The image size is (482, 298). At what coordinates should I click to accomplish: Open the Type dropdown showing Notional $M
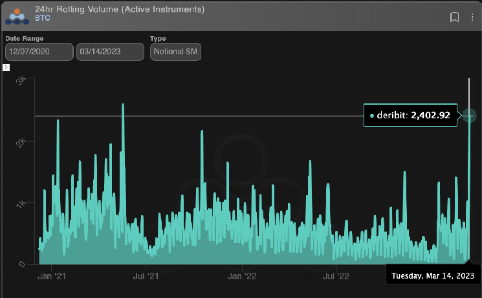tap(176, 52)
